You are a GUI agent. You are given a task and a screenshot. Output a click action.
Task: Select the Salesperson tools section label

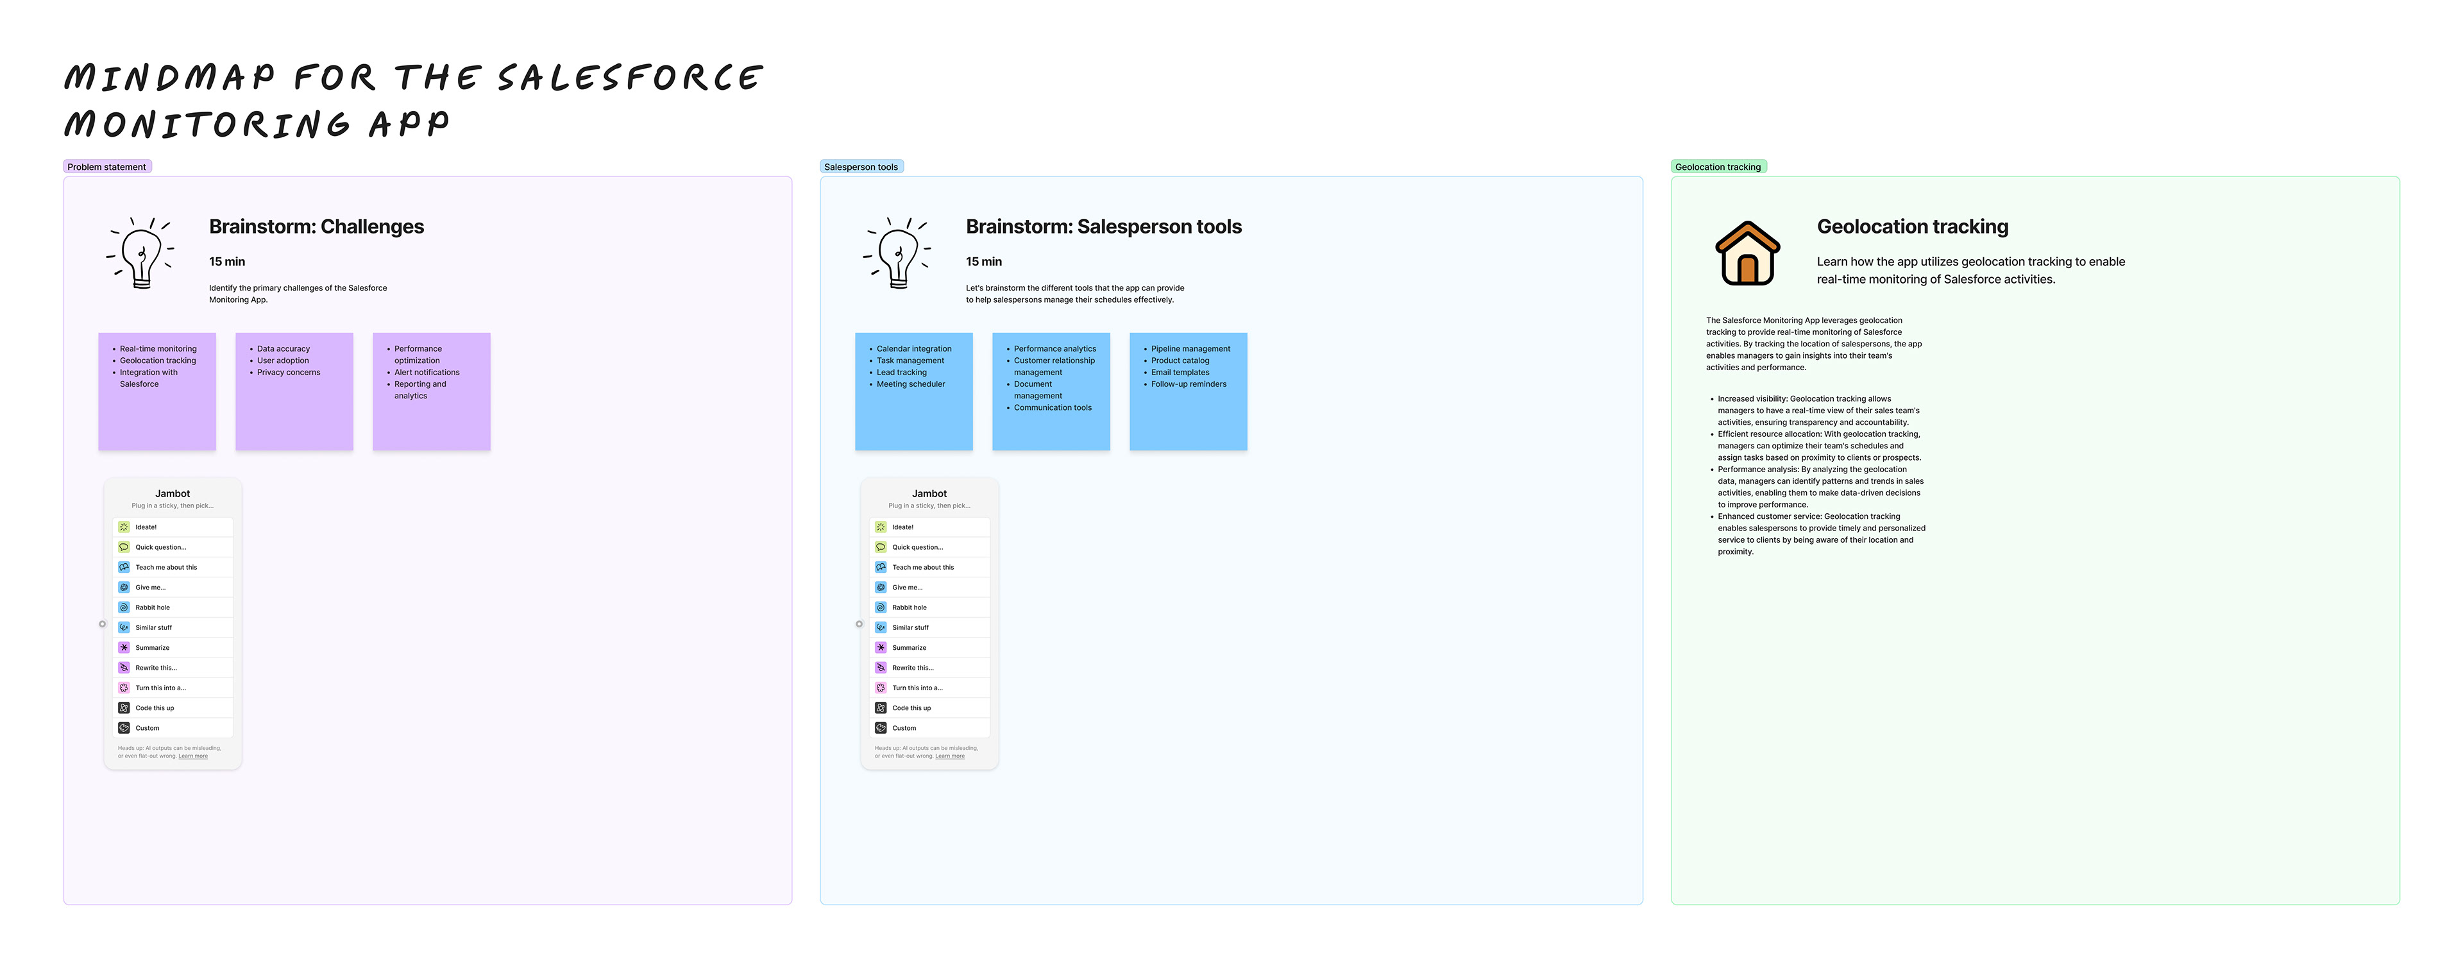click(x=861, y=166)
